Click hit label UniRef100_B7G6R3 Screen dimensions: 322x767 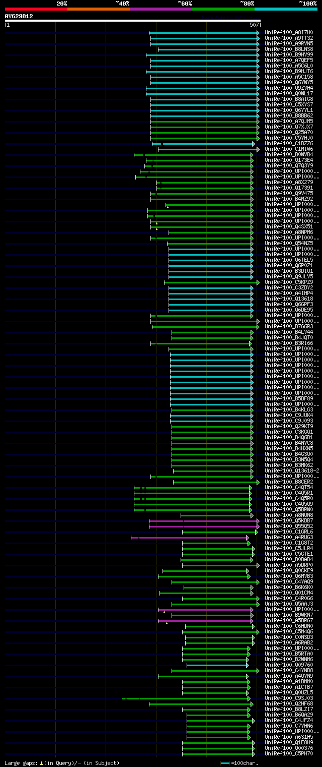pyautogui.click(x=289, y=327)
